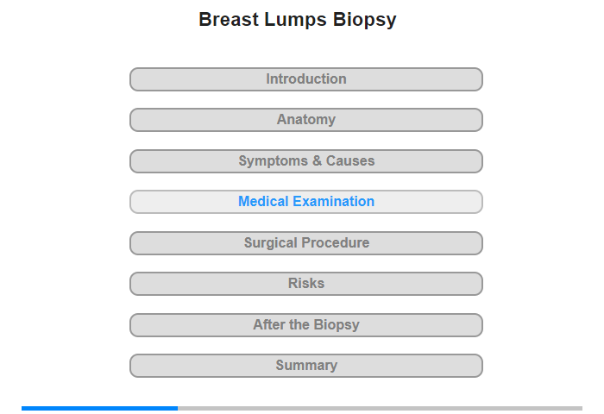
Task: Click the highlighted Medical Examination button
Action: click(305, 202)
